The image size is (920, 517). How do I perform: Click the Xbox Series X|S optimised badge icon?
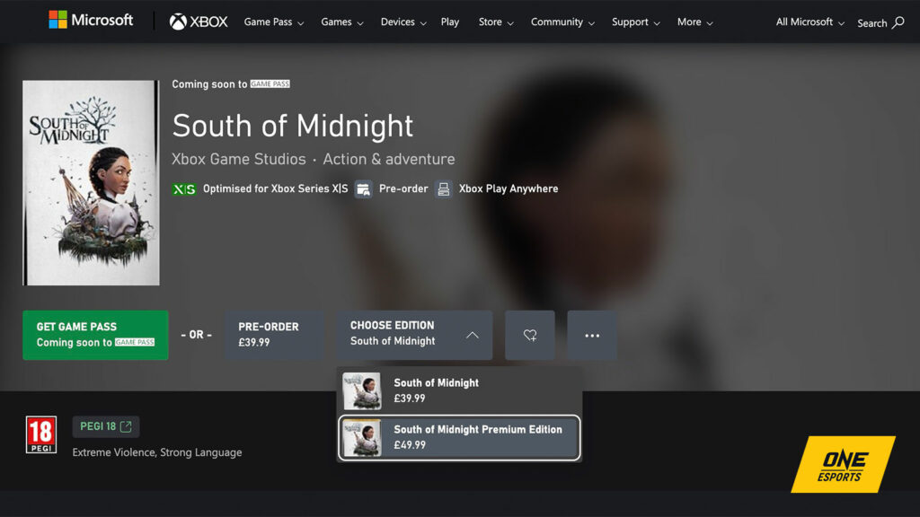click(x=183, y=189)
